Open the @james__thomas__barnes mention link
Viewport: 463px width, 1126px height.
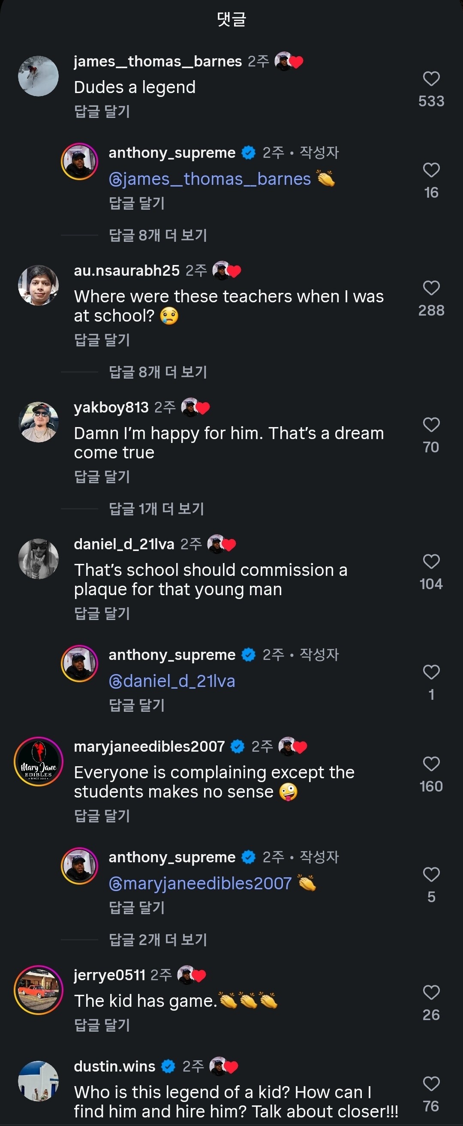tap(210, 179)
